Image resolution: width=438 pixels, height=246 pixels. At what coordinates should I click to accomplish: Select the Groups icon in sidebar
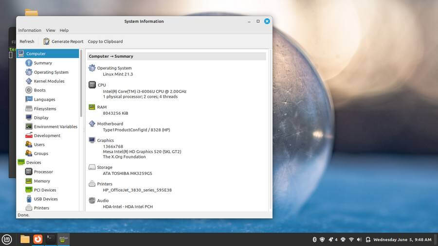click(x=29, y=153)
